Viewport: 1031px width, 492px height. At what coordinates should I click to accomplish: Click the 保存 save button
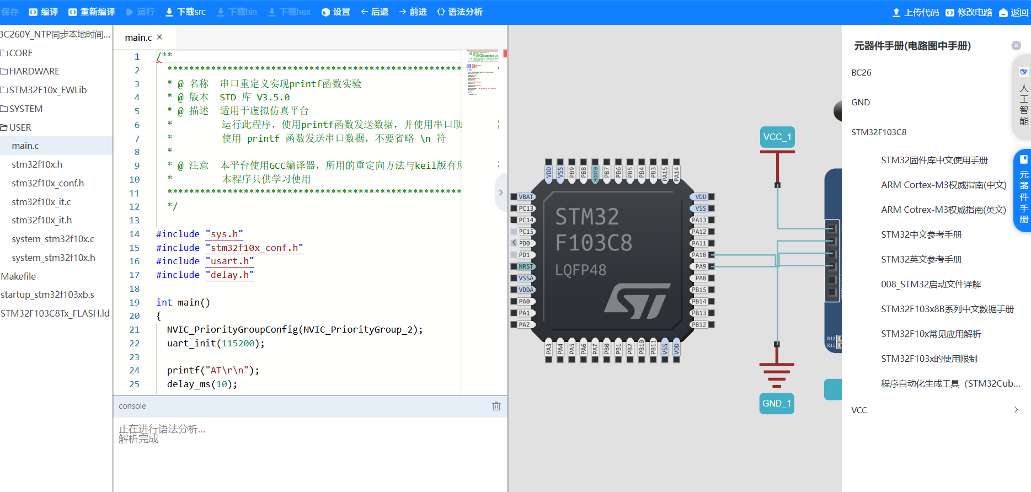[10, 12]
